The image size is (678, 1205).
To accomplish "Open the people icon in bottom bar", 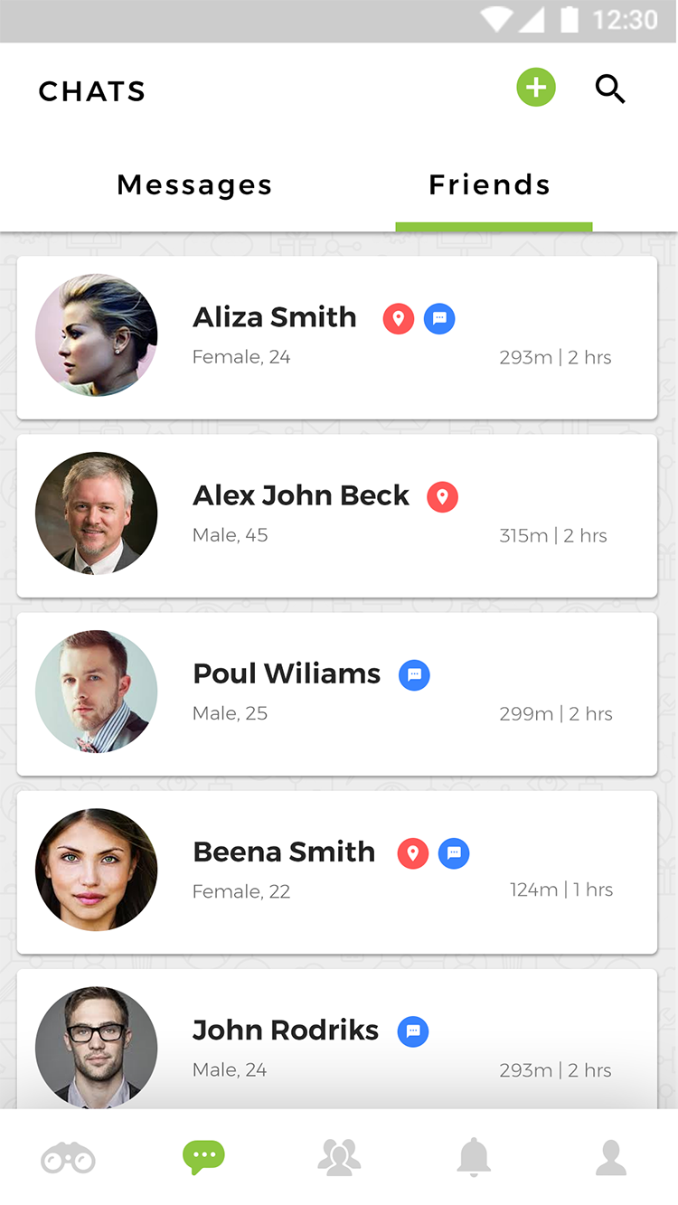I will coord(339,1157).
